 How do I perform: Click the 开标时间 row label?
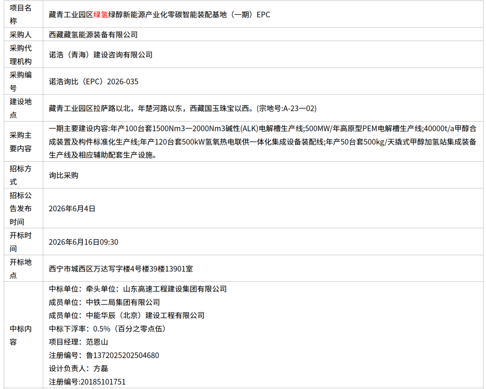tap(20, 242)
